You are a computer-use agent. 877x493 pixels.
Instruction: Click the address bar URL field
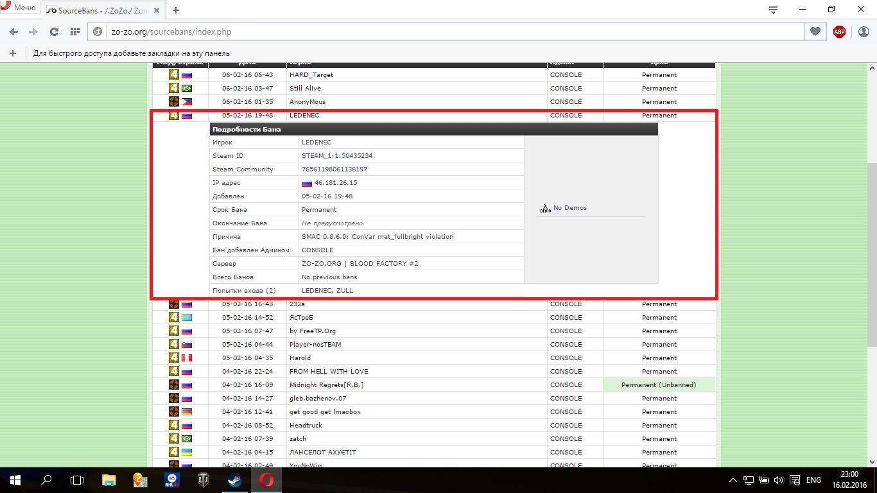[449, 31]
